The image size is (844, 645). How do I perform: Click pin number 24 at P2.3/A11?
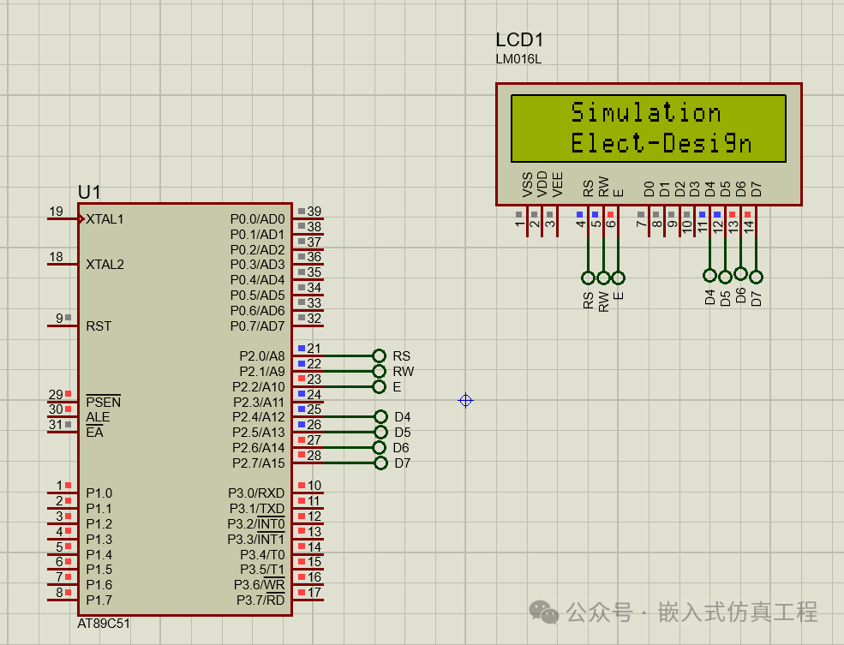coord(314,394)
